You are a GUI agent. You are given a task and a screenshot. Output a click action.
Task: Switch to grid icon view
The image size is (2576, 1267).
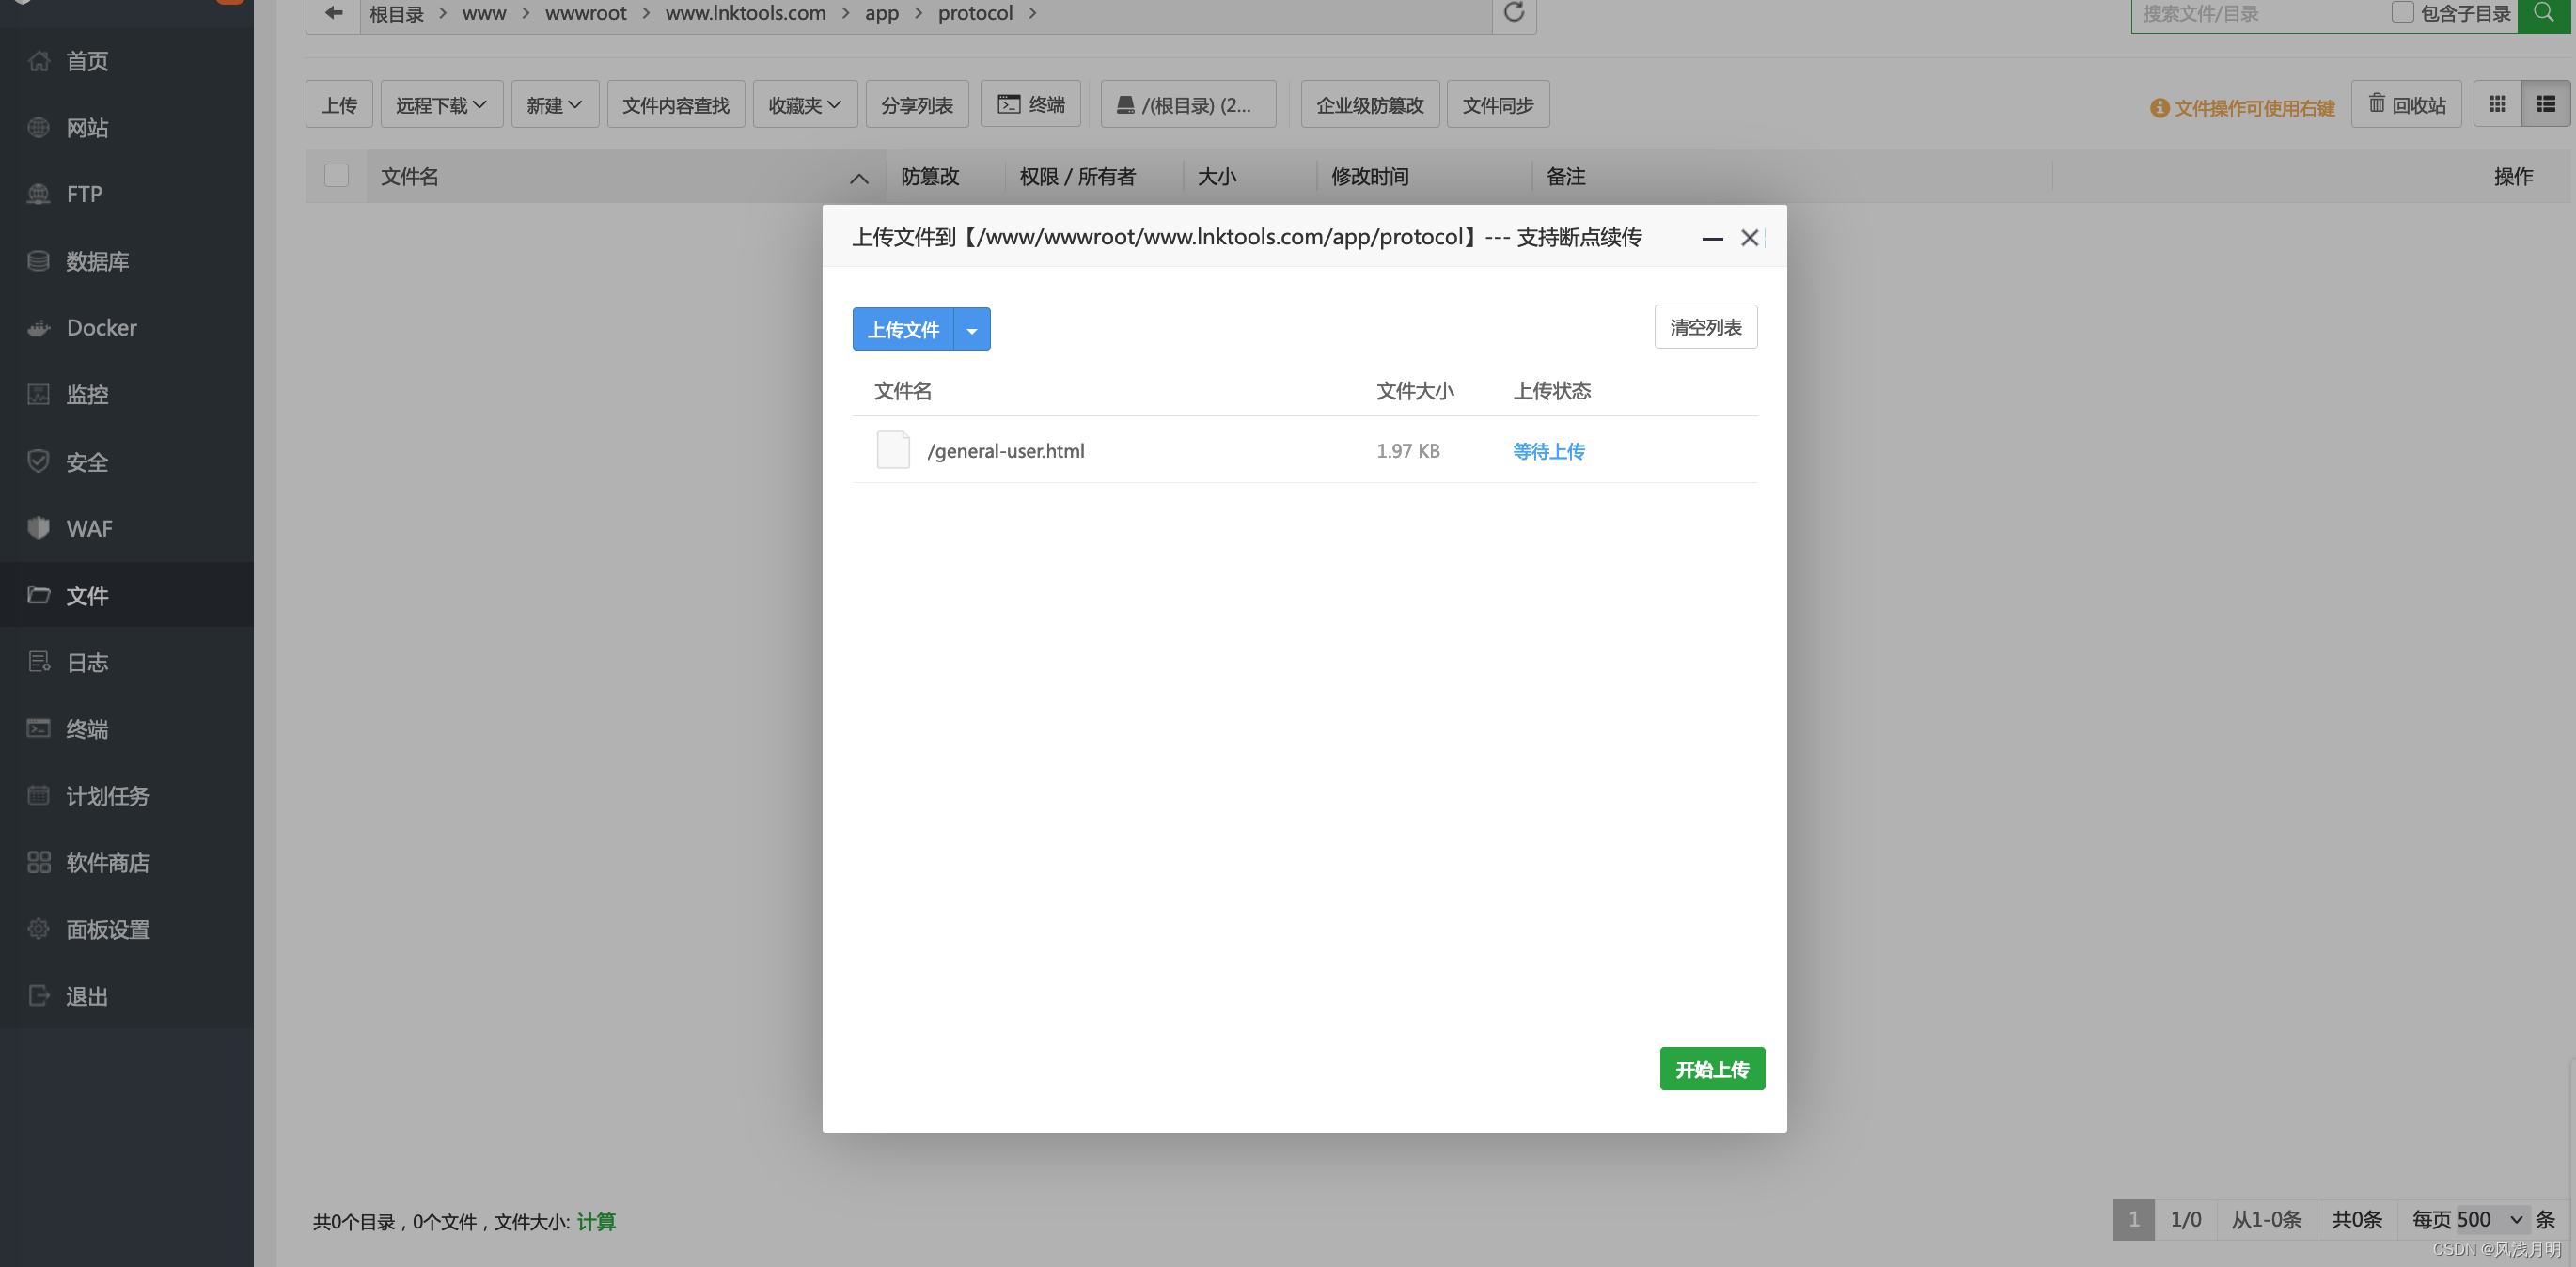(2497, 104)
